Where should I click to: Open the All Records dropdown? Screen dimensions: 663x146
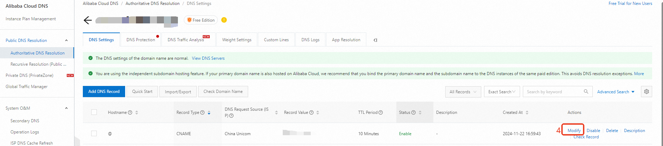[x=463, y=92]
